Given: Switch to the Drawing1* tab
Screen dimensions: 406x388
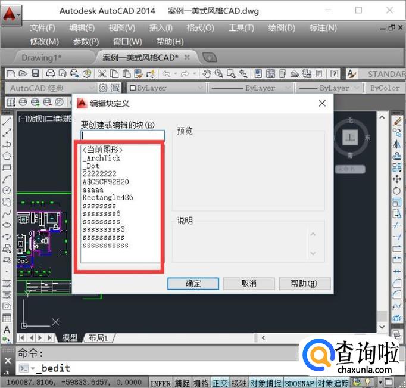Looking at the screenshot, I should pyautogui.click(x=42, y=58).
